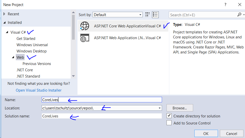
Task: Select the .NET Standard category
Action: tap(28, 76)
